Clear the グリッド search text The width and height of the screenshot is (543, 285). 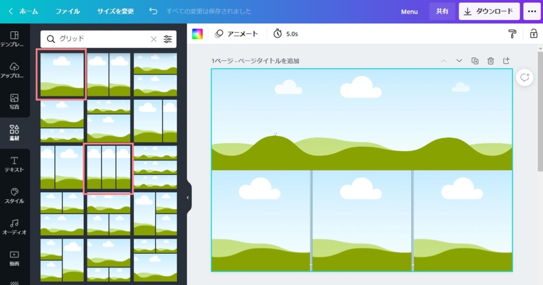pos(154,39)
